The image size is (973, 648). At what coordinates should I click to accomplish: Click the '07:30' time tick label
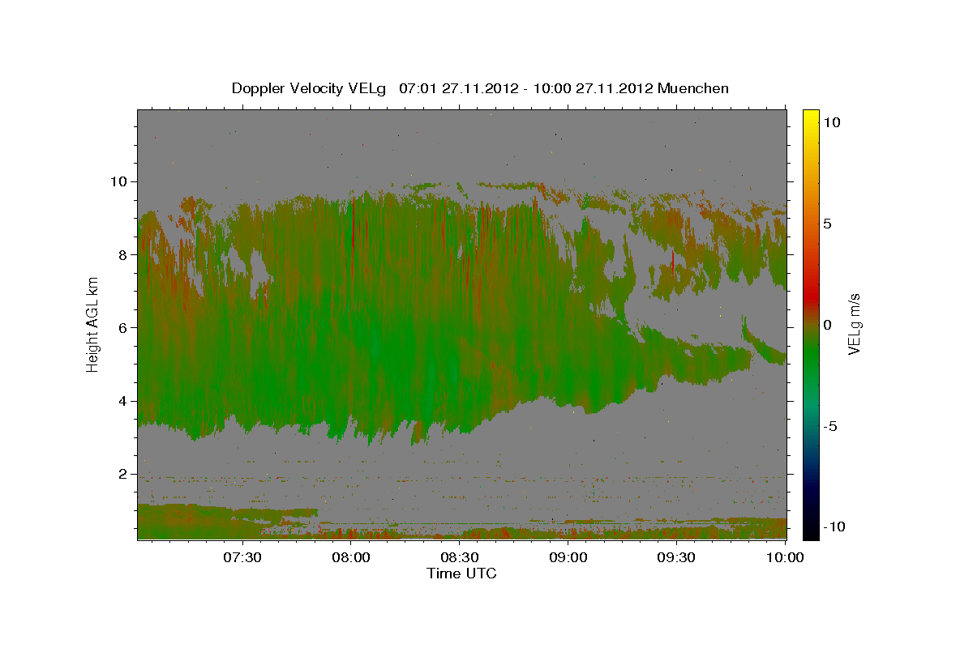[x=242, y=557]
